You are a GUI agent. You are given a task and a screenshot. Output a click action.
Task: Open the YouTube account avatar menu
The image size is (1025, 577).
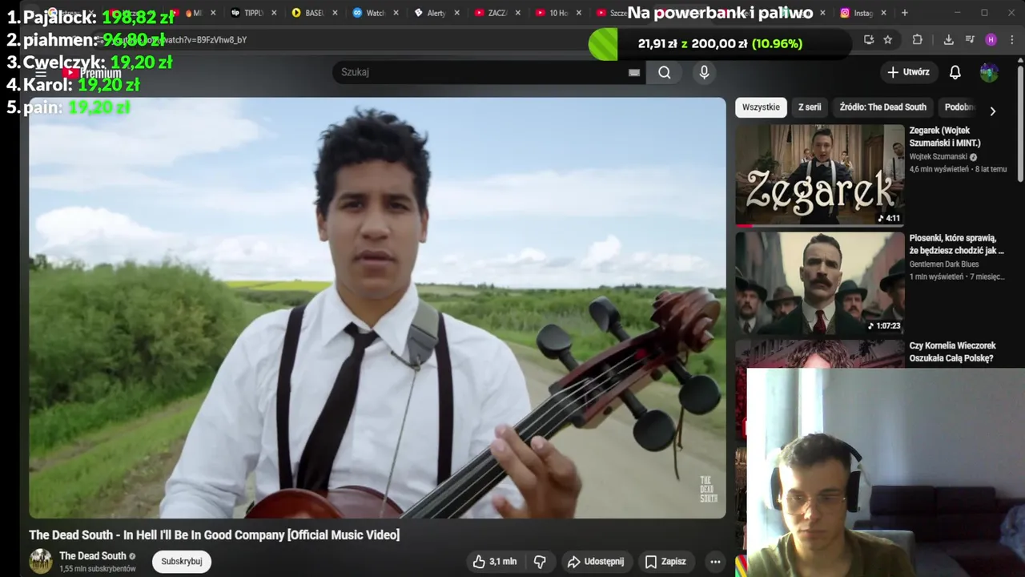click(x=990, y=72)
